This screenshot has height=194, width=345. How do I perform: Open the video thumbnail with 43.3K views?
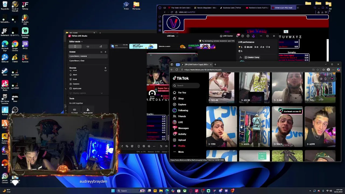point(254,88)
